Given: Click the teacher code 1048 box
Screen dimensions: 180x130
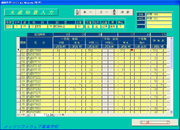Looking at the screenshot, I should click(141, 14).
